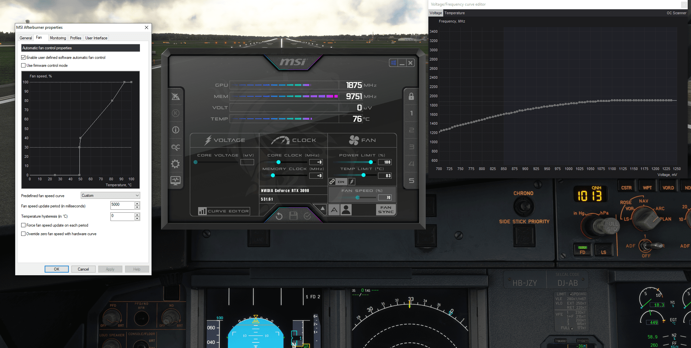Viewport: 691px width, 348px height.
Task: Open the MSI Kombustor stress test icon
Action: coord(176,113)
